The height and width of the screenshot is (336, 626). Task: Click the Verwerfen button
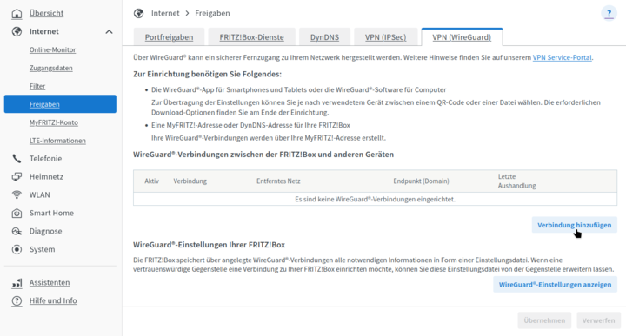pos(598,320)
